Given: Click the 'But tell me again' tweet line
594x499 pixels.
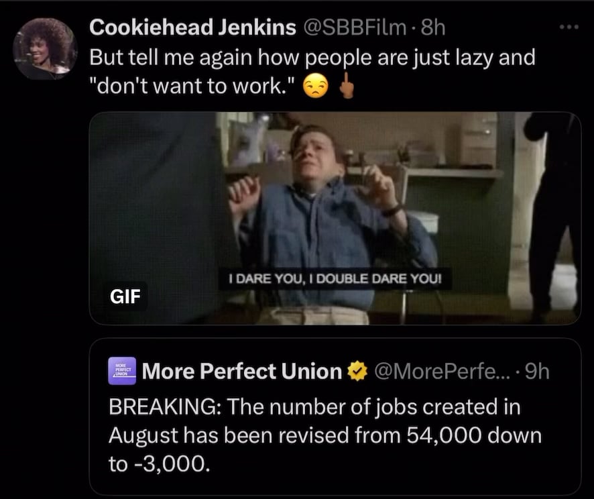Looking at the screenshot, I should (312, 58).
